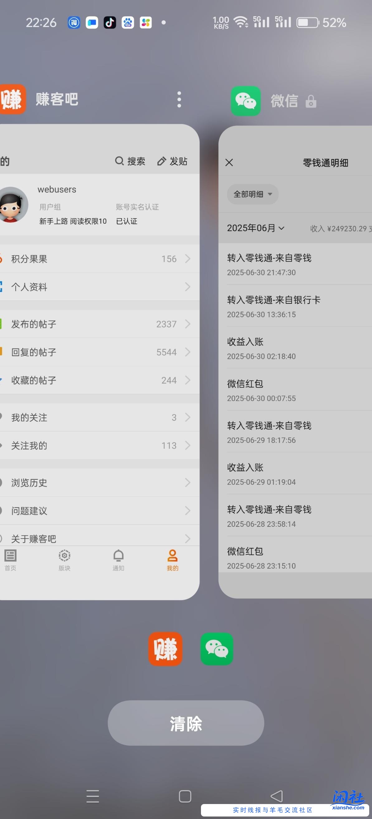Open 发布的帖子 list
This screenshot has width=372, height=819.
coord(100,324)
